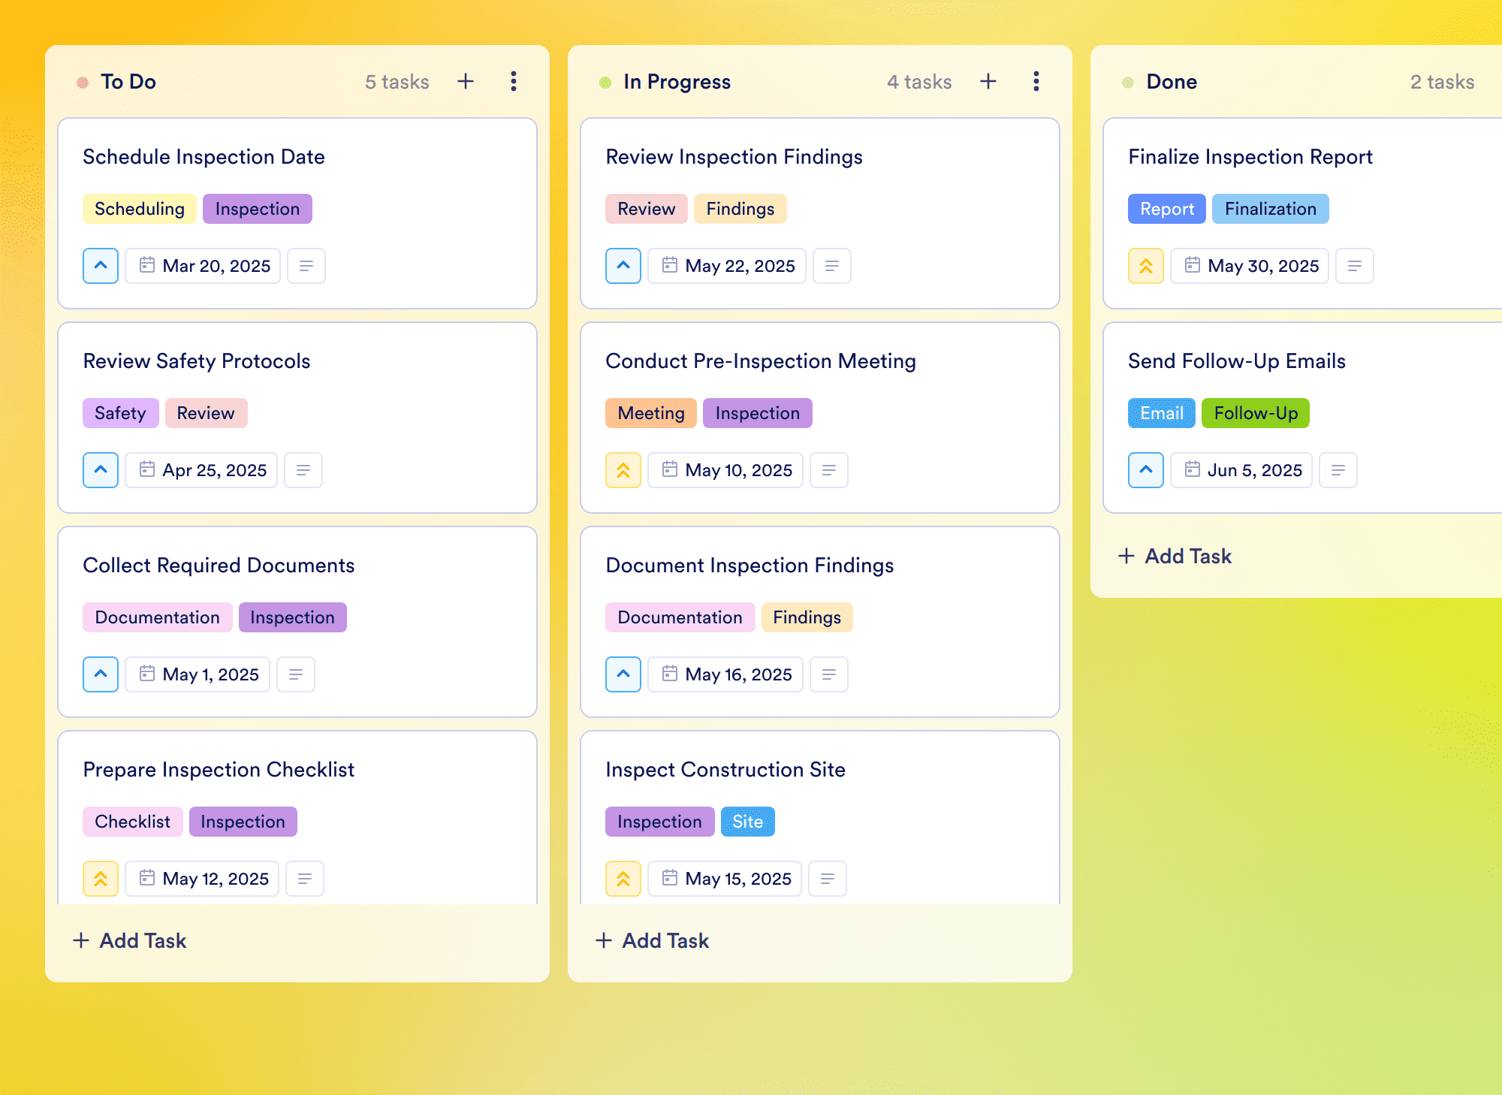The image size is (1502, 1095).
Task: Click the plus icon in the In Progress header
Action: pos(988,81)
